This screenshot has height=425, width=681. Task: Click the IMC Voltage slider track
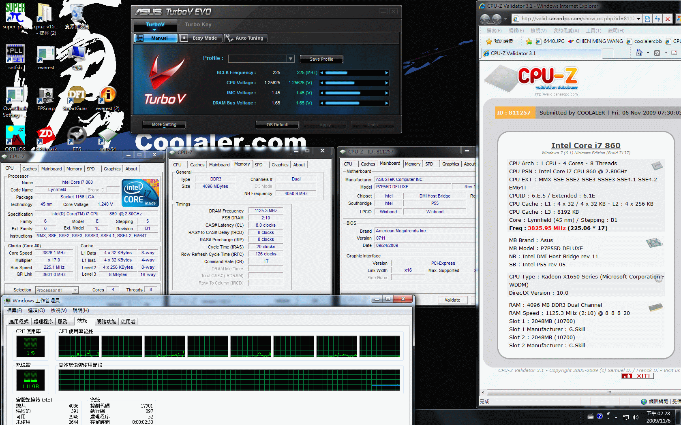coord(354,93)
